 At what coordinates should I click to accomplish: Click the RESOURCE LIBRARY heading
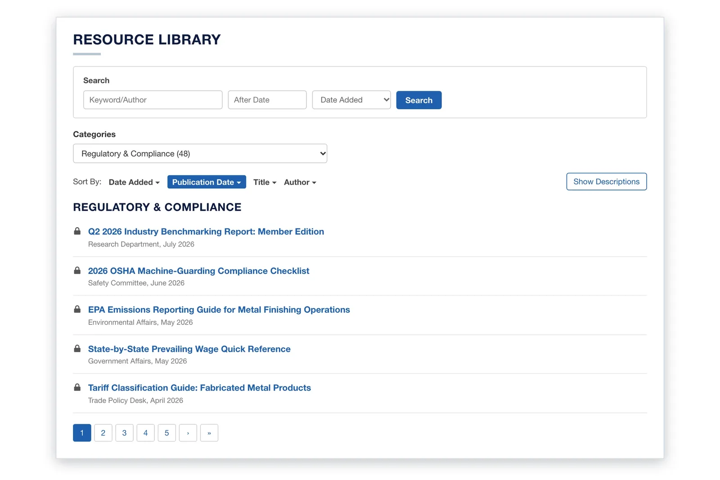[x=147, y=40]
